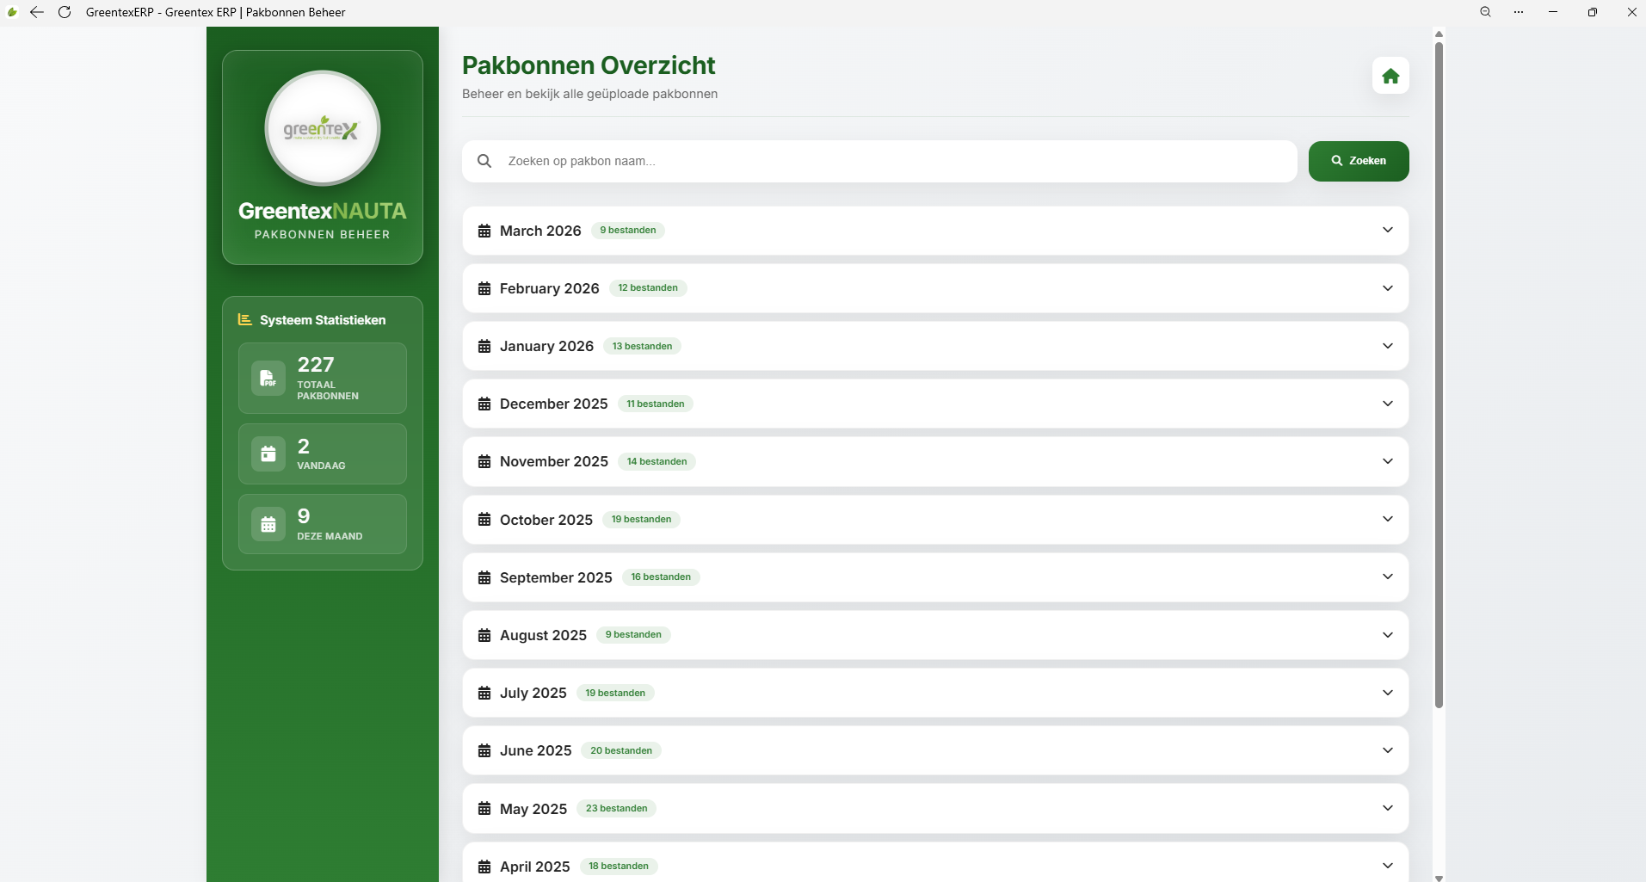1646x882 pixels.
Task: Click the 'September 2025' month title
Action: [x=556, y=577]
